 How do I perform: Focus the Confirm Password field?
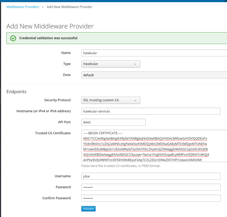pos(151,198)
